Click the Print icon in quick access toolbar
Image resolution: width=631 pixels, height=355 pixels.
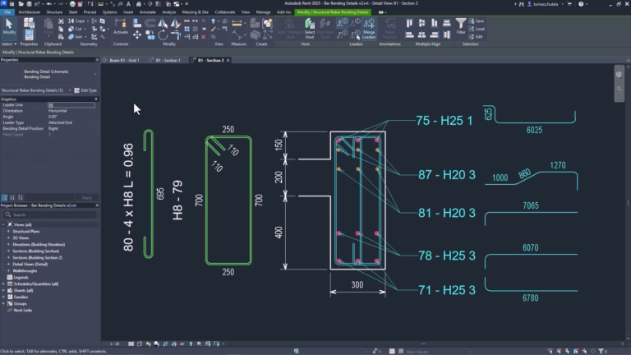(x=72, y=3)
